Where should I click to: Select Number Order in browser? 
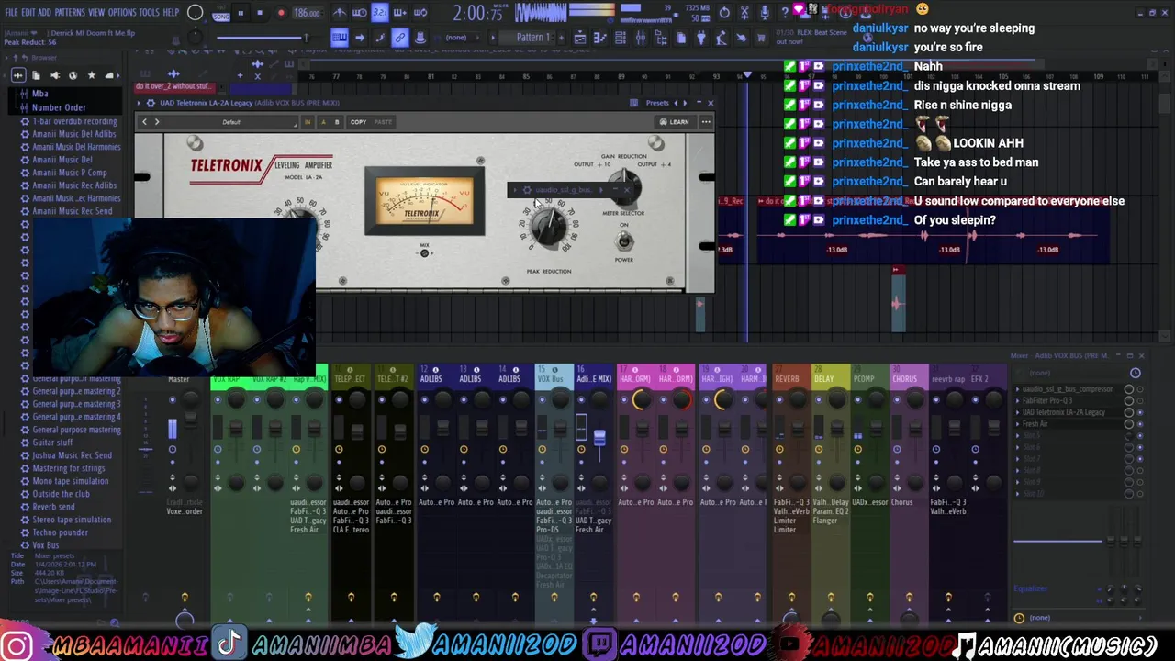pyautogui.click(x=59, y=107)
